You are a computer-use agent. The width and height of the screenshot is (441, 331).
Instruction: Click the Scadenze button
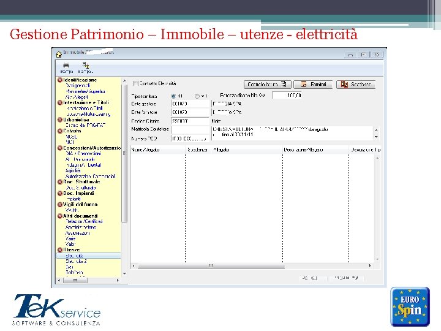pyautogui.click(x=355, y=84)
